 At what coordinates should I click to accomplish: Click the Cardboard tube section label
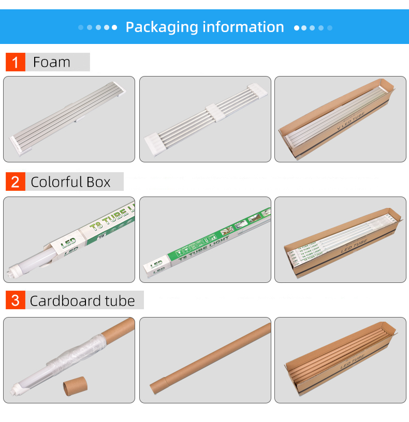[x=82, y=300]
